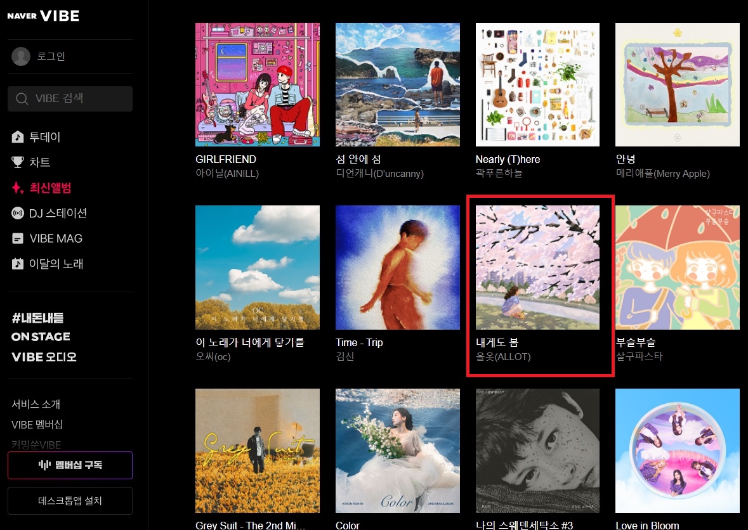Open the 차트 menu
748x530 pixels.
point(39,162)
